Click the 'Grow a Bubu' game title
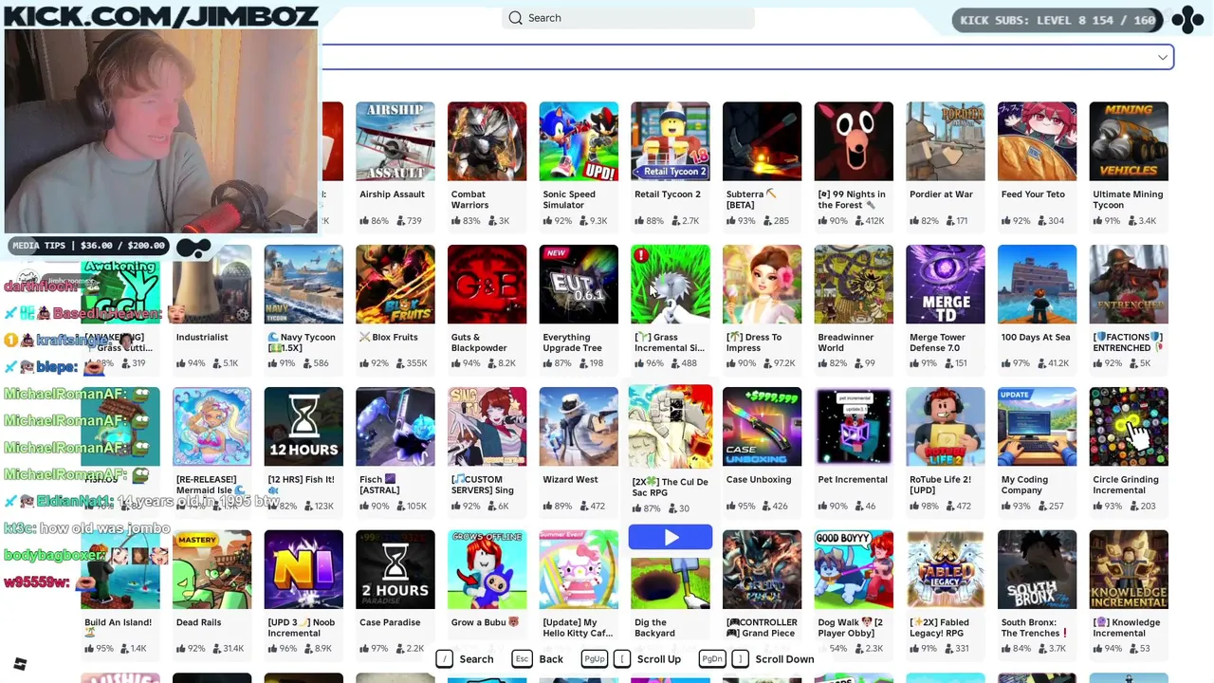 [x=485, y=622]
